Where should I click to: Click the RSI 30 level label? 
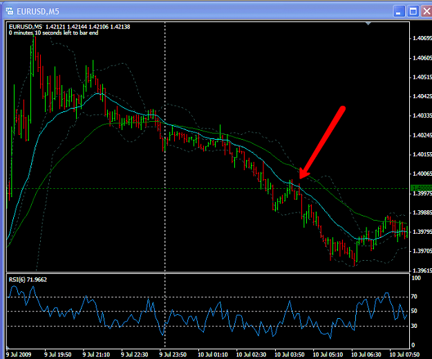click(414, 326)
